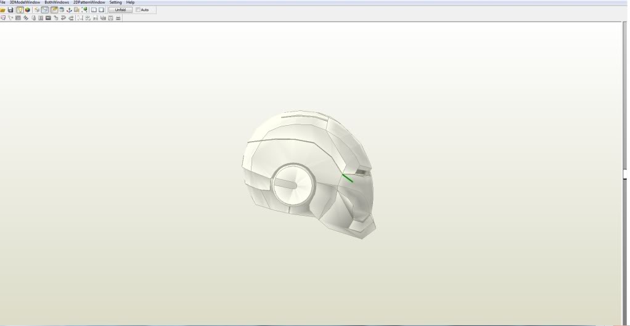The image size is (630, 326).
Task: Click the page-with-frame icon
Action: click(110, 18)
